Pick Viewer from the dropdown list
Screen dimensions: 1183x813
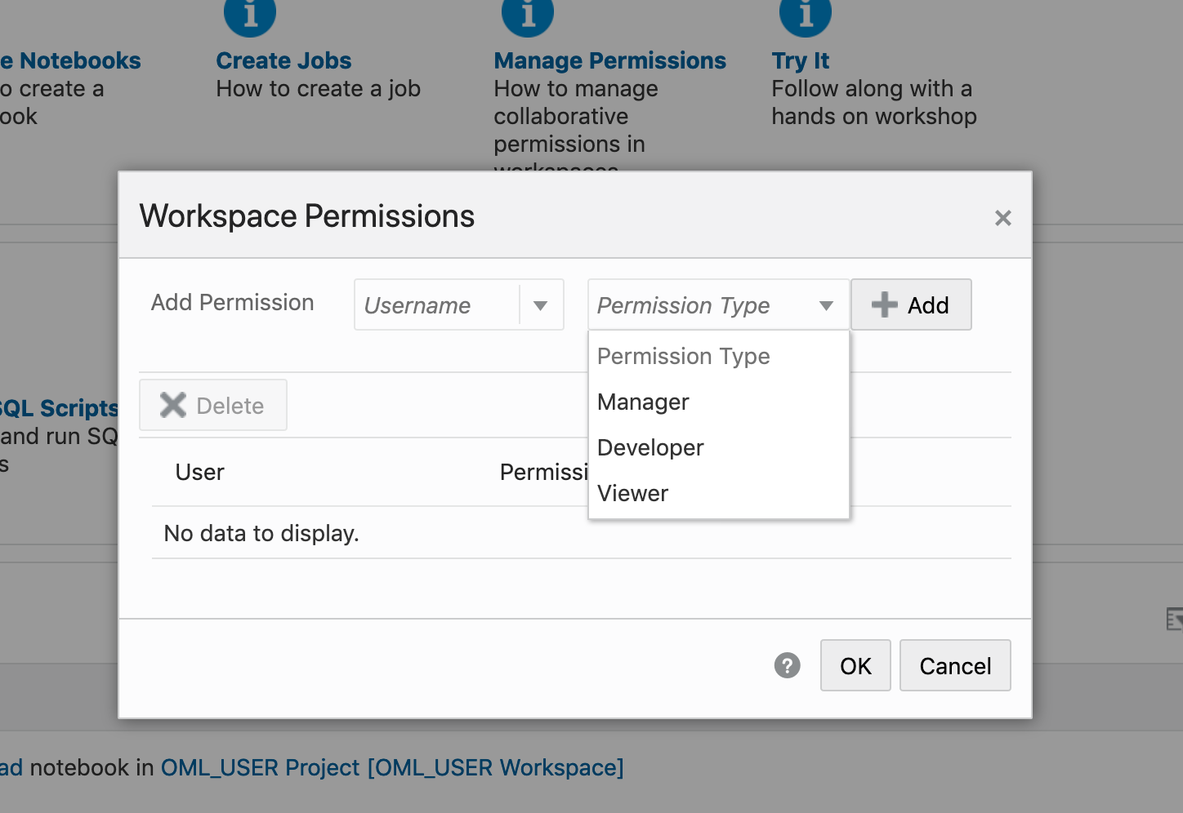(x=632, y=493)
